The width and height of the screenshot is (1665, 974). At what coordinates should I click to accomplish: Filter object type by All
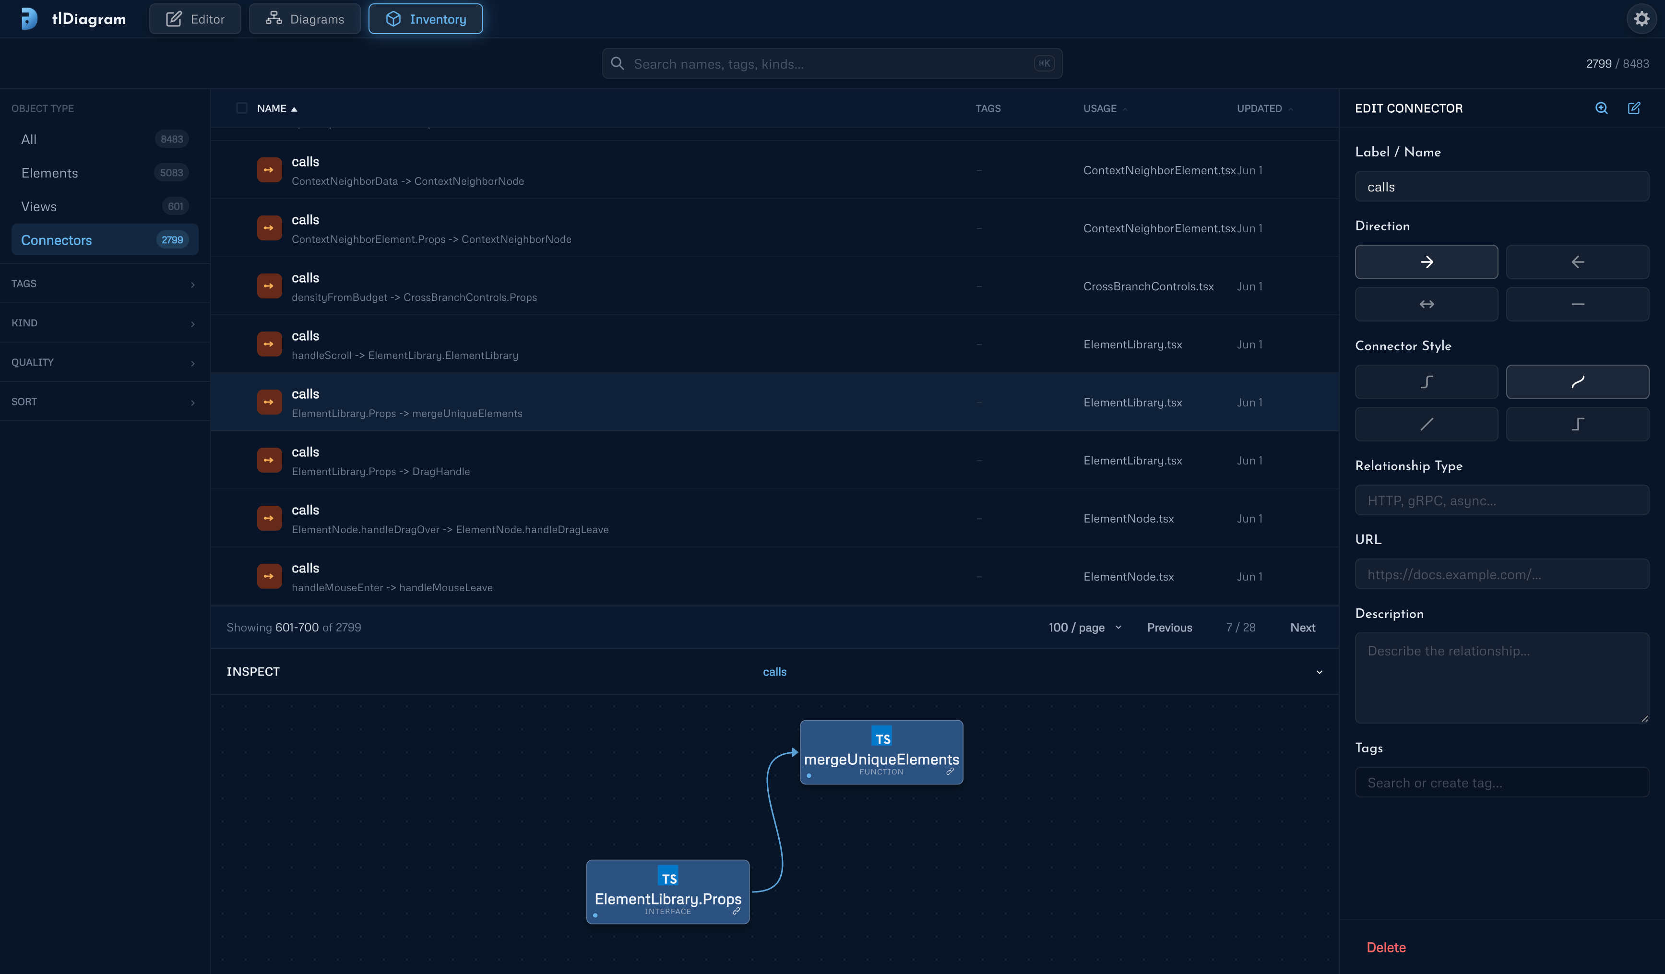(105, 140)
